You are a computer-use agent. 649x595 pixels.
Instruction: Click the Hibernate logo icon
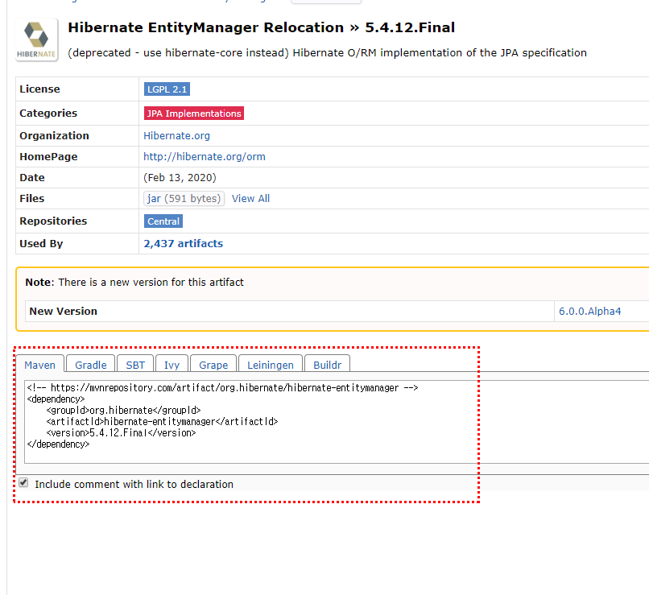coord(36,39)
